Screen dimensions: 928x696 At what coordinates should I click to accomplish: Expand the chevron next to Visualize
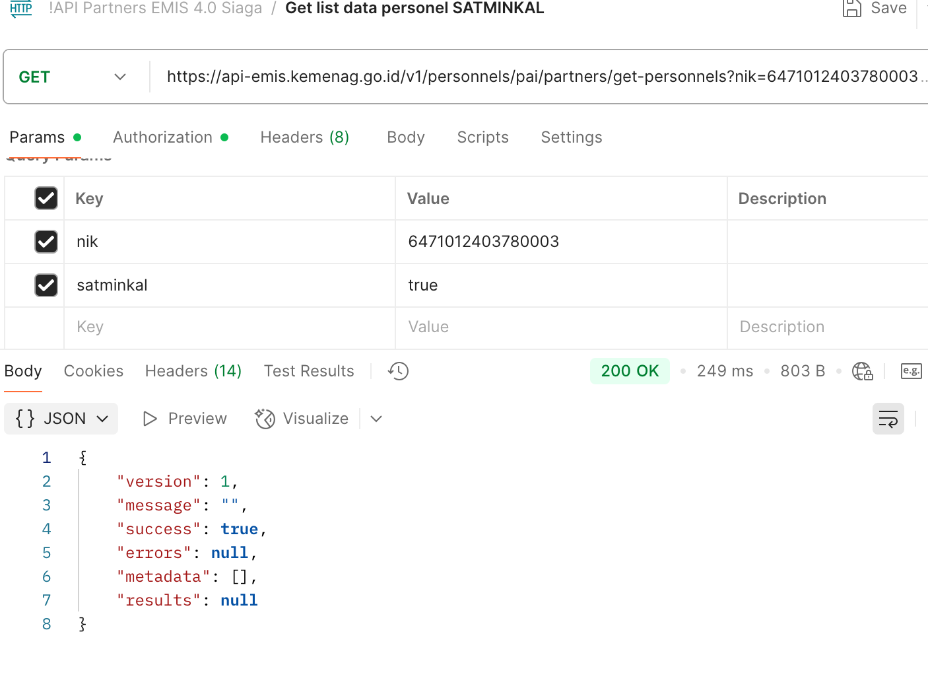tap(376, 419)
